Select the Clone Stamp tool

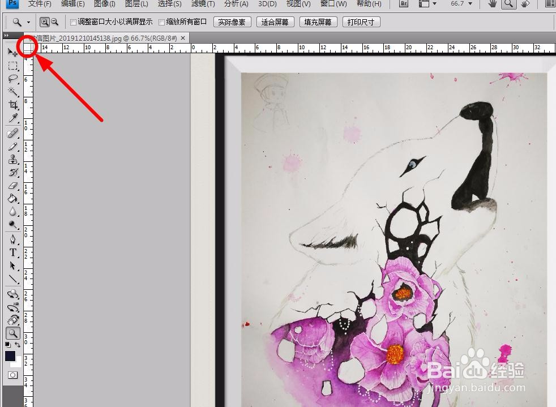[13, 159]
